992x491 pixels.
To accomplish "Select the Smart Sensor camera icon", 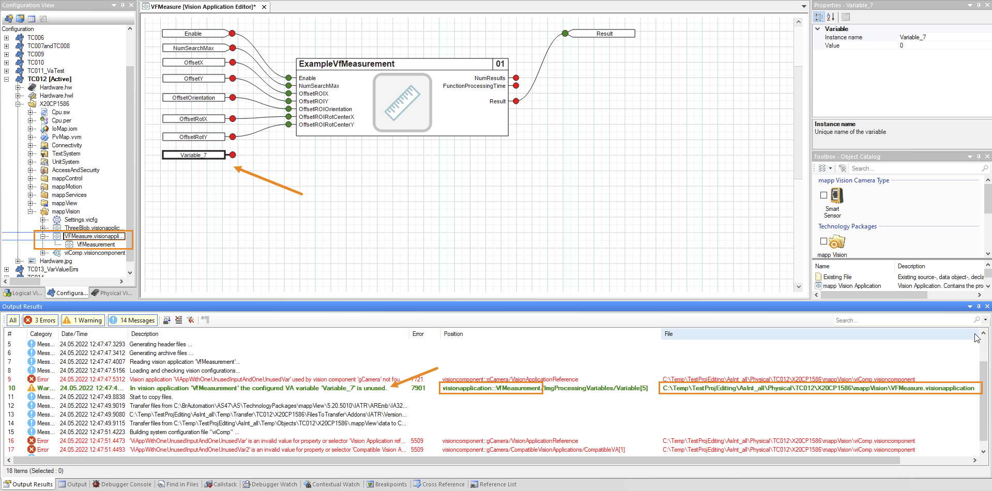I will click(837, 195).
